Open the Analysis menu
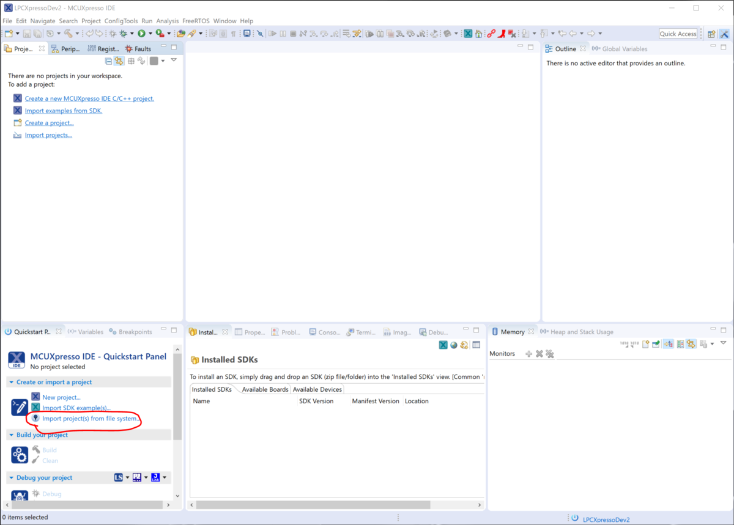 167,21
